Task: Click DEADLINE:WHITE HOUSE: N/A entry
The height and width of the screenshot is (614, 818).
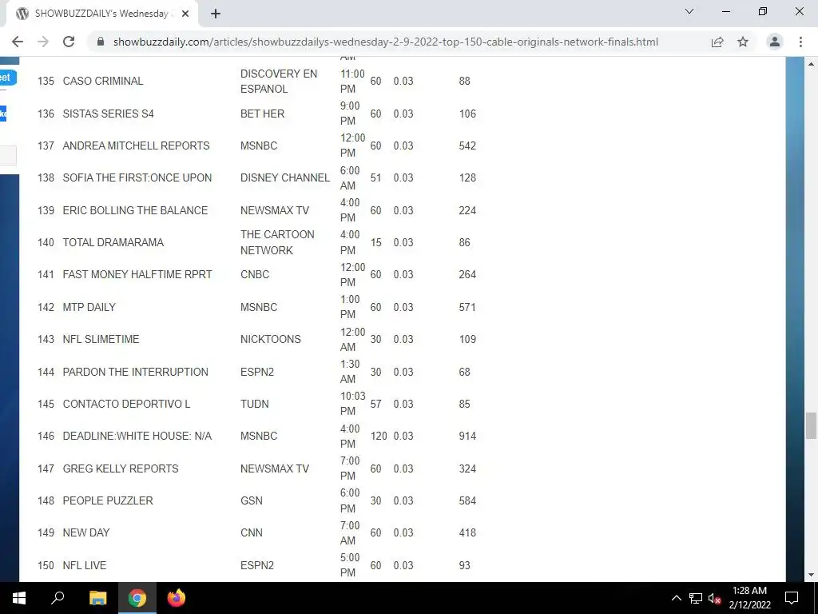Action: (x=137, y=436)
